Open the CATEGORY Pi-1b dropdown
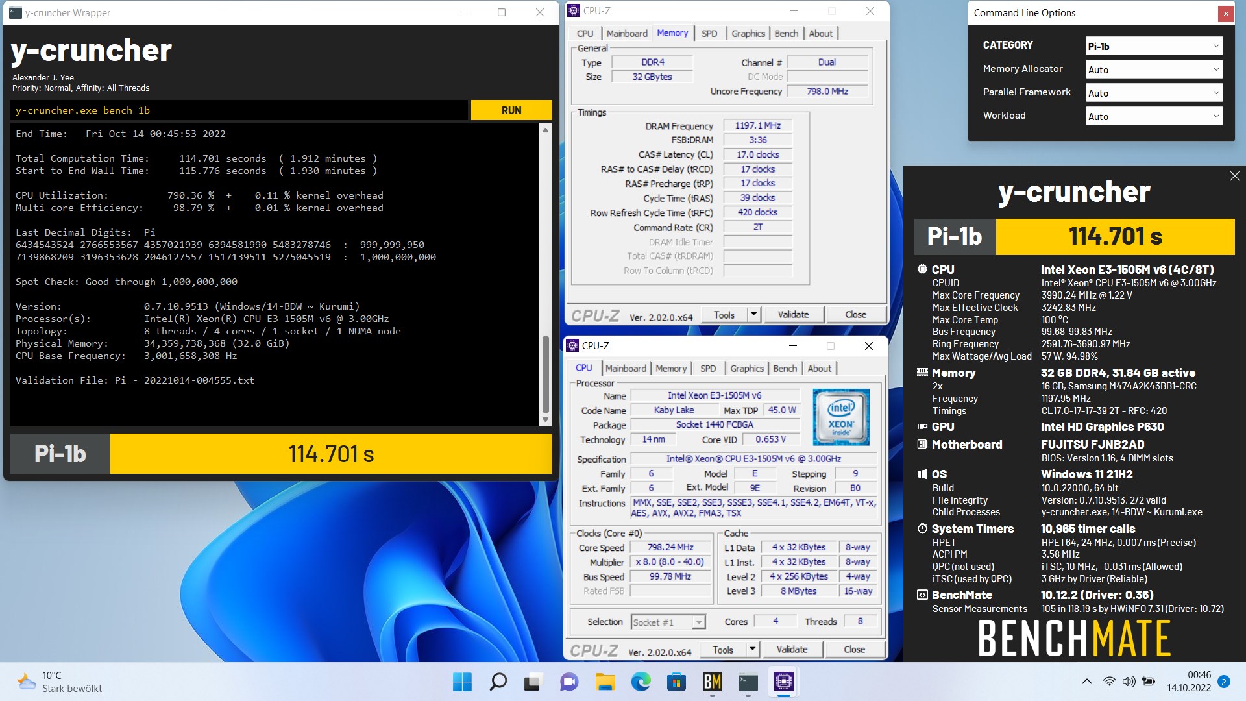 tap(1154, 46)
